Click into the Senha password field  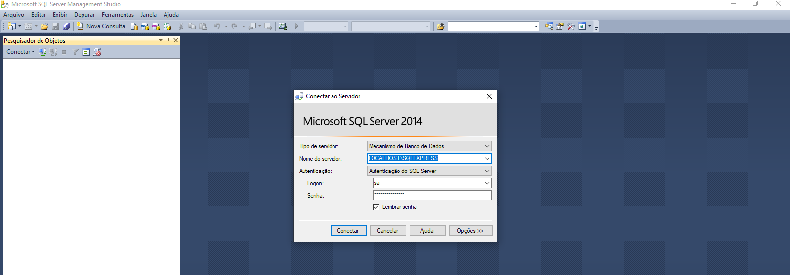click(x=432, y=195)
